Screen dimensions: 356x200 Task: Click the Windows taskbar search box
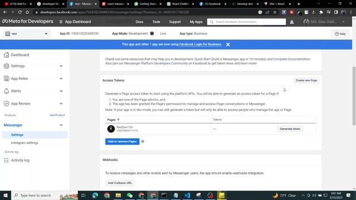pos(44,195)
